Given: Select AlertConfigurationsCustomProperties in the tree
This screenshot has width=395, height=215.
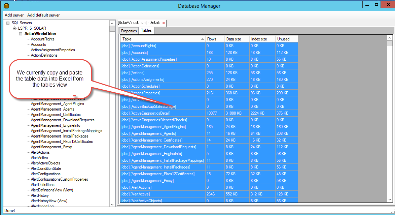Looking at the screenshot, I should (60, 179).
